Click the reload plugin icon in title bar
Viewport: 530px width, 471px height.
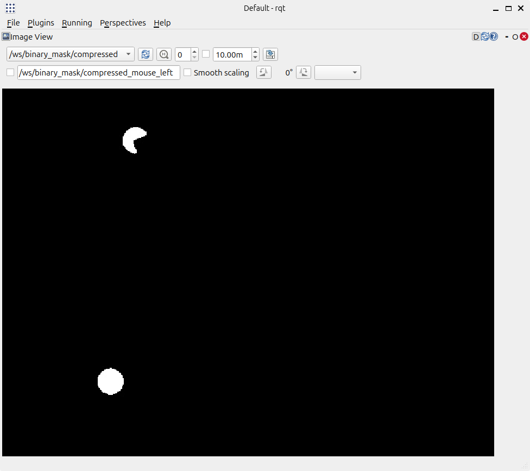coord(484,37)
